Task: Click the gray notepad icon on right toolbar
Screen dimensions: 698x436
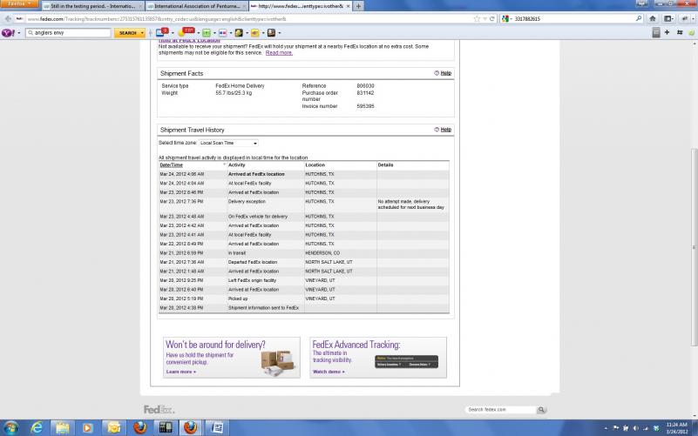Action: 655,32
